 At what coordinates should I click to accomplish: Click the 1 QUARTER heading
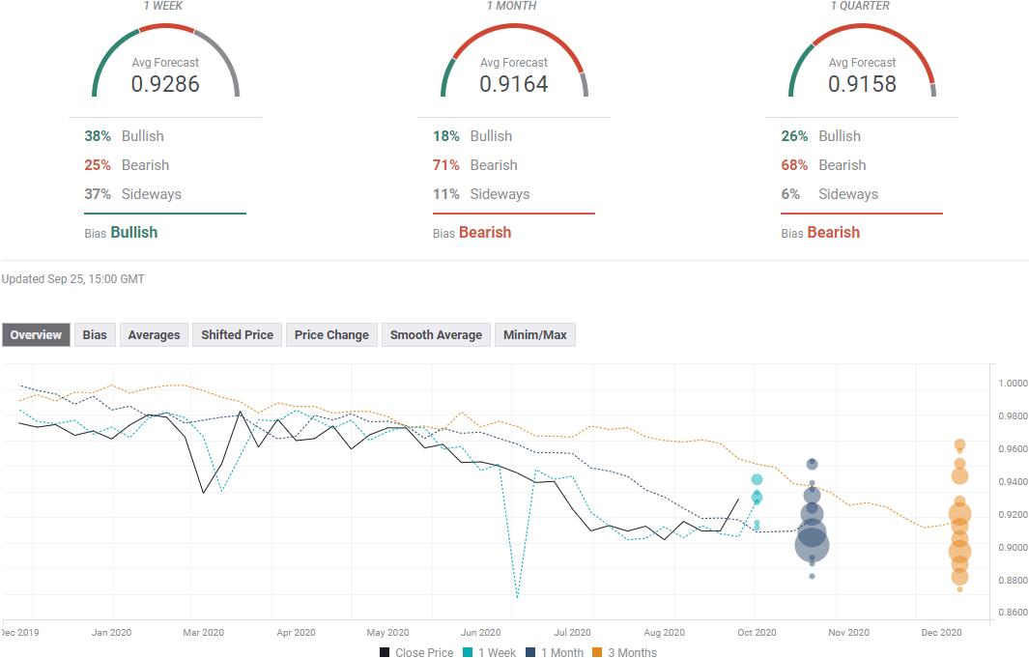coord(860,5)
